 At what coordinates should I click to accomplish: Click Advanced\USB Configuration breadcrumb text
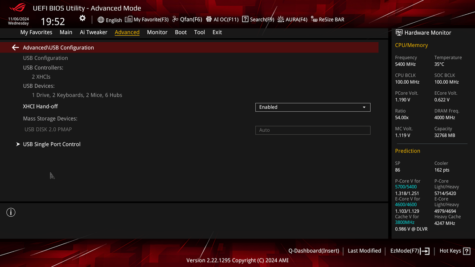pos(58,48)
